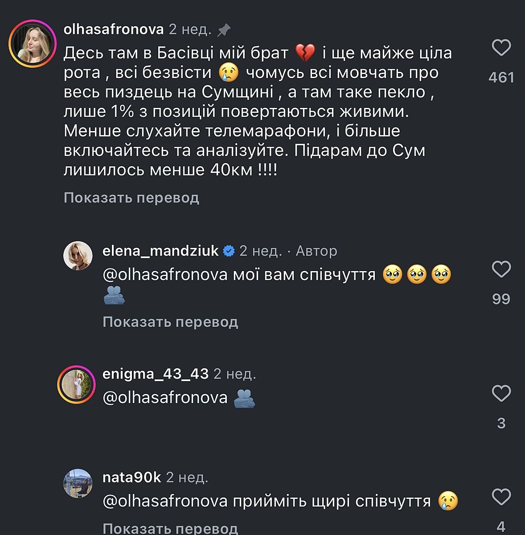Like enigma_43_43's hug emoji reply
The width and height of the screenshot is (525, 535).
click(x=501, y=393)
